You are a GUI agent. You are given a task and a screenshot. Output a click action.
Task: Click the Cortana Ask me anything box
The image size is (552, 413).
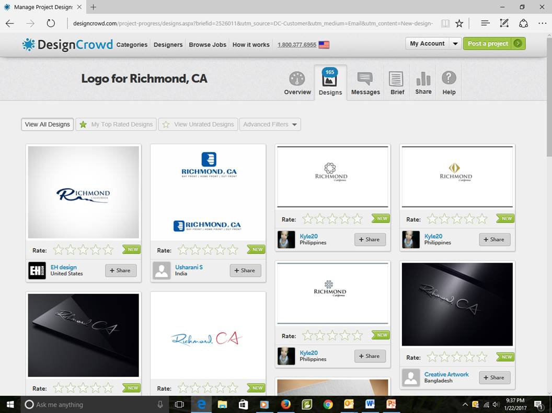[95, 405]
